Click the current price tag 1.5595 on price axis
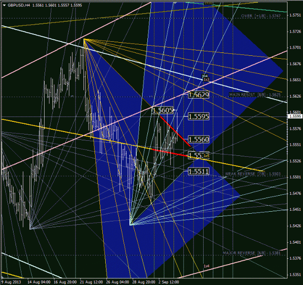Screen dimensions: 303x285 (x=295, y=117)
